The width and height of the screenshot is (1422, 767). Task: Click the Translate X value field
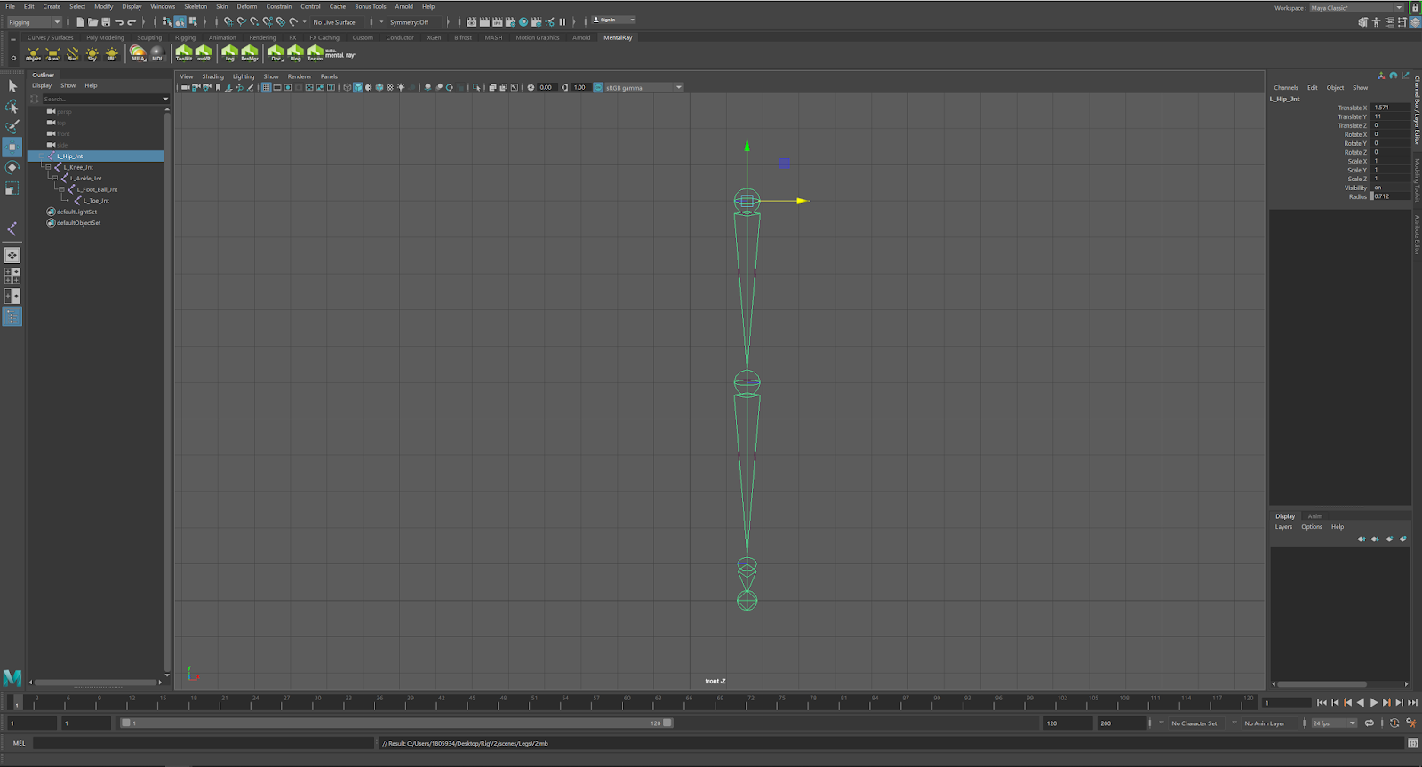pos(1391,108)
